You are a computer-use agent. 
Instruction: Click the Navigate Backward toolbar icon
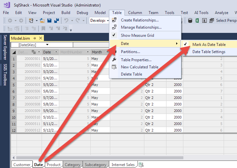coord(10,21)
